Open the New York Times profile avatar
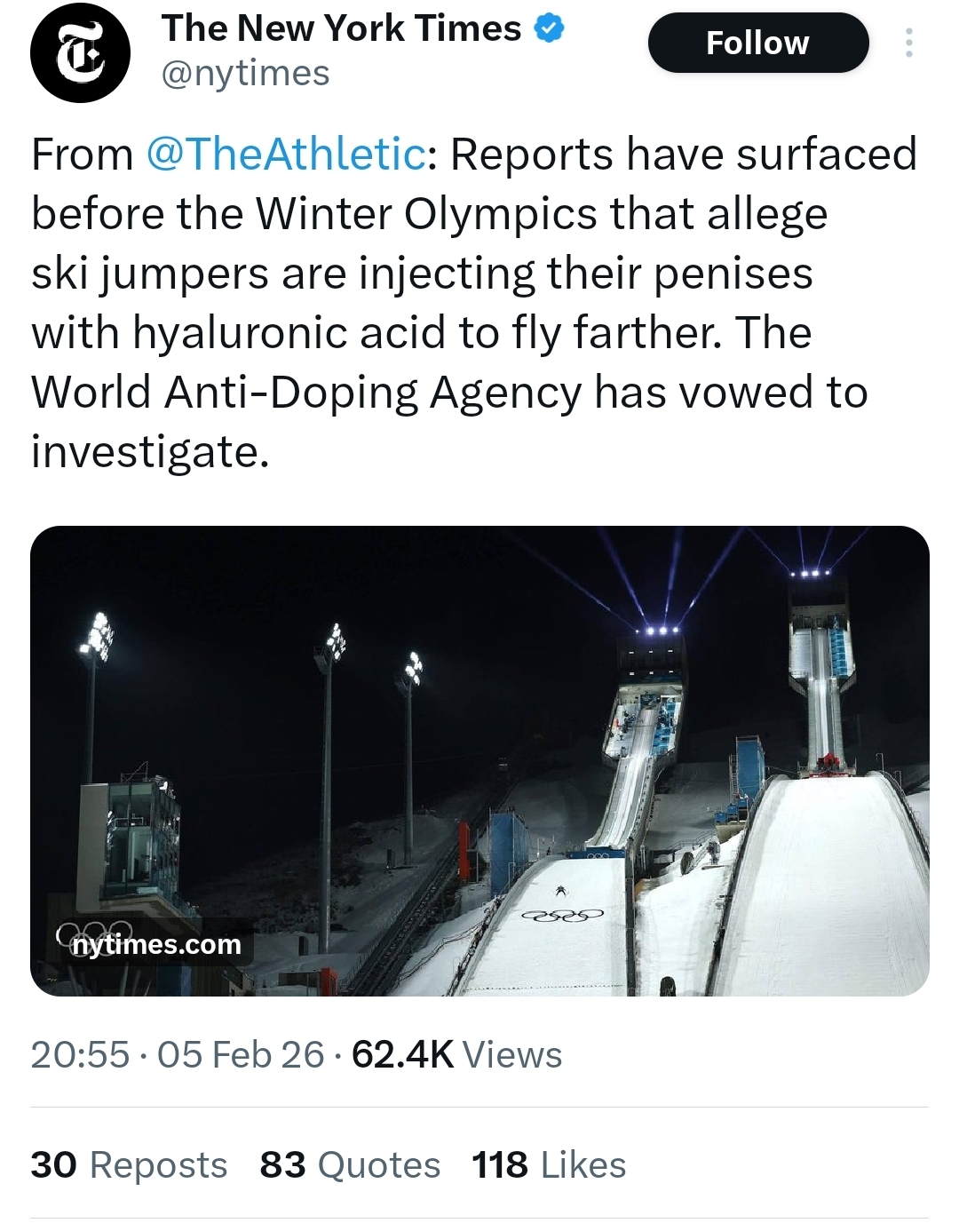 point(80,52)
